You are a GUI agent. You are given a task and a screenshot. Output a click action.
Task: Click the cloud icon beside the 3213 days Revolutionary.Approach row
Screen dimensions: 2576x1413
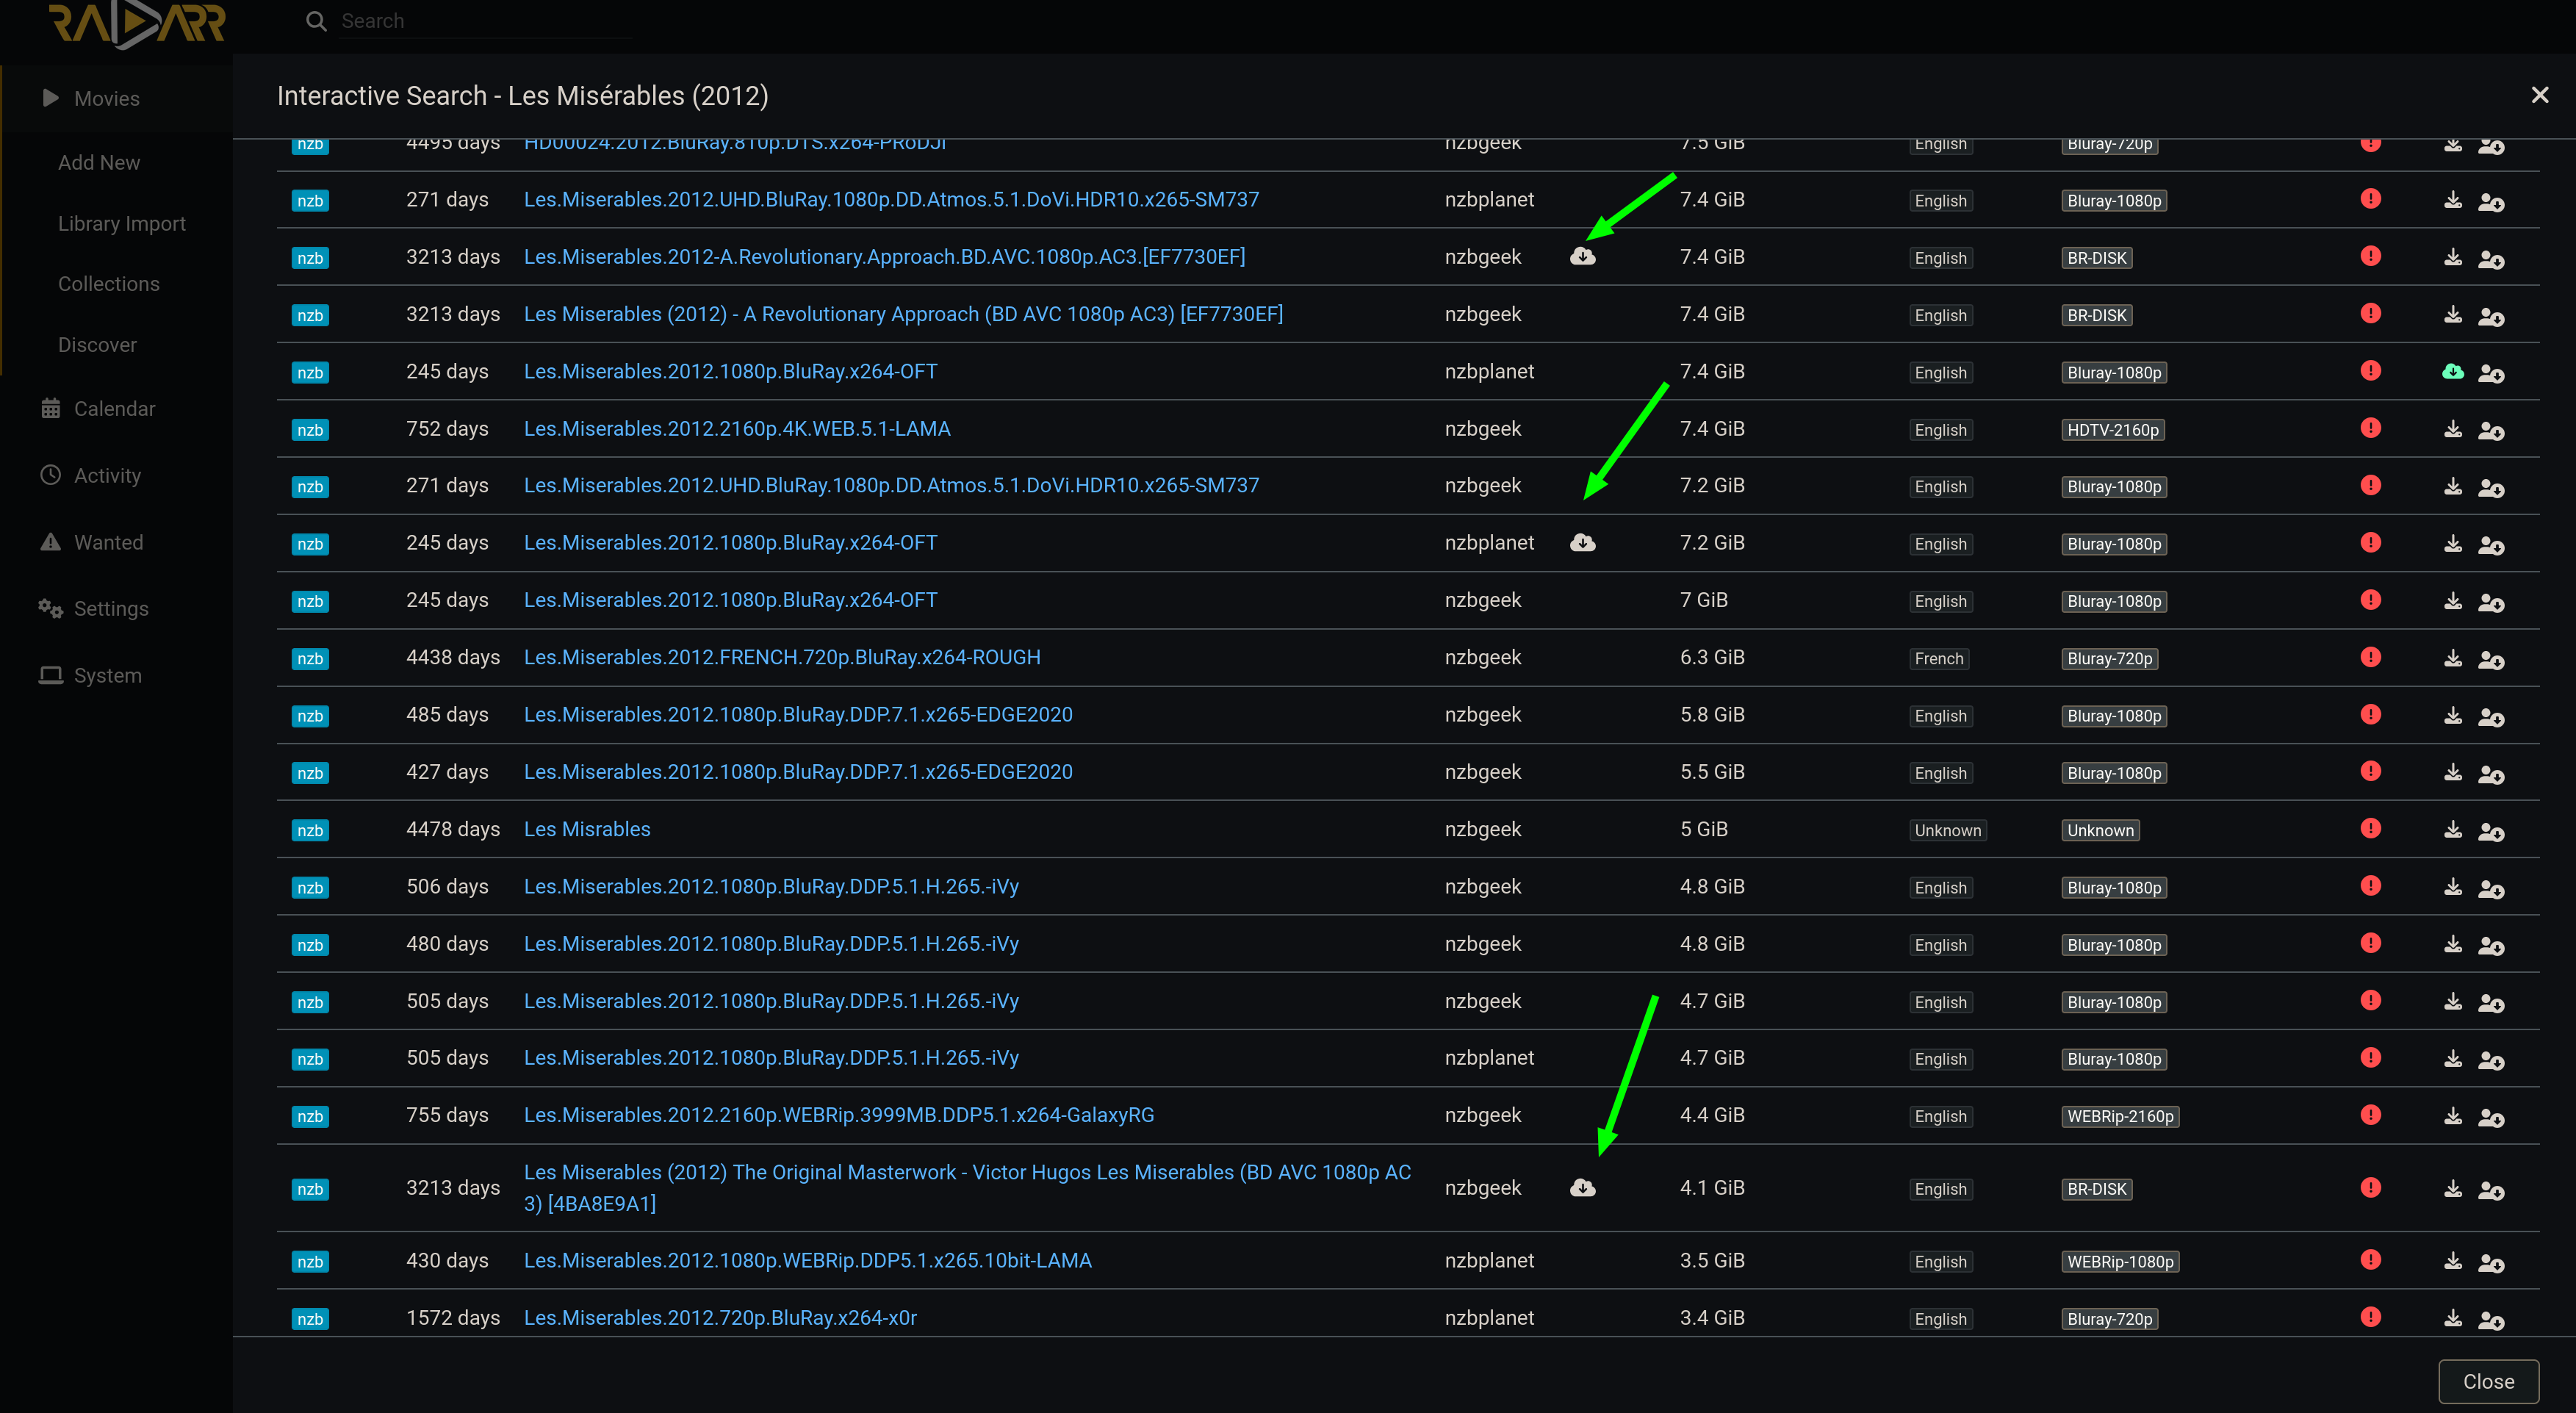tap(1582, 257)
